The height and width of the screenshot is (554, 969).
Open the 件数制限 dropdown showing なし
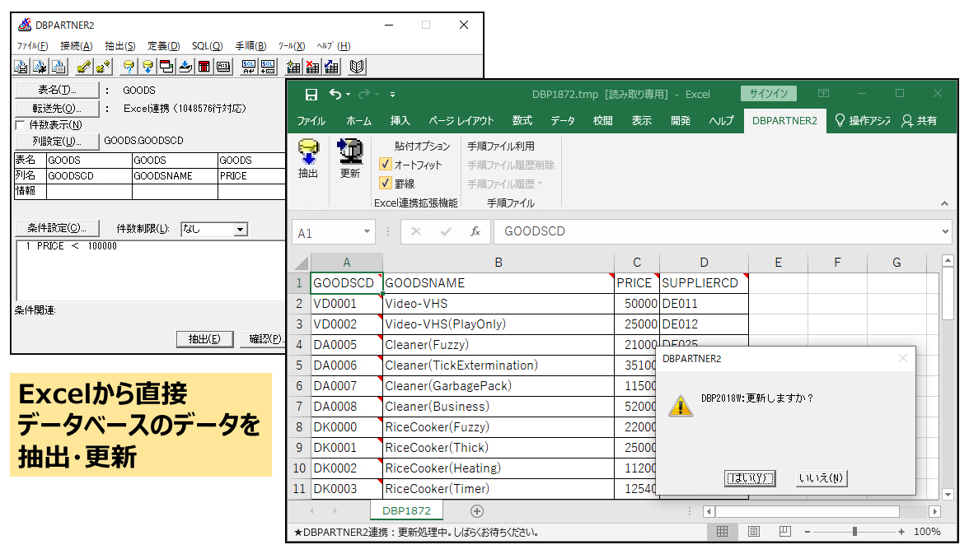coord(240,229)
